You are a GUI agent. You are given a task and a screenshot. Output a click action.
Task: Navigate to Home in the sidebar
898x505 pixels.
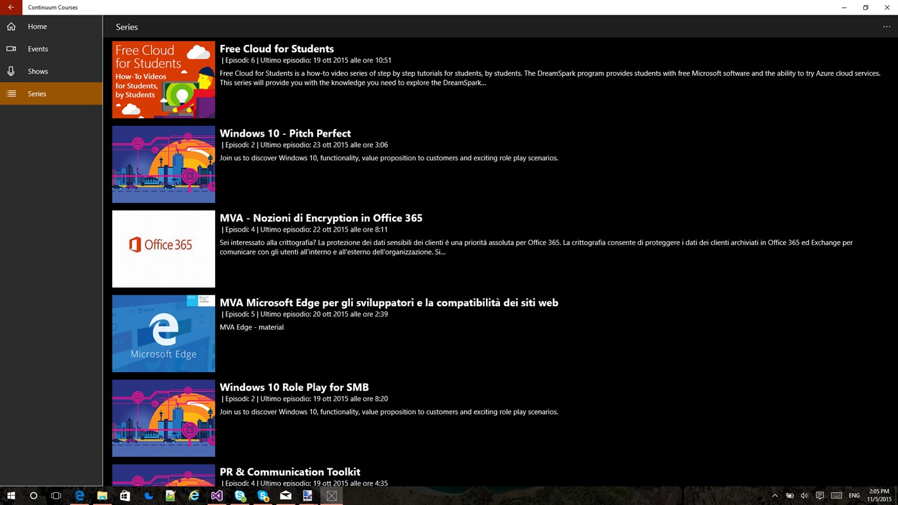click(x=51, y=26)
